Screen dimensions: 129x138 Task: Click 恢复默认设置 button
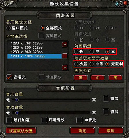pyautogui.click(x=21, y=131)
